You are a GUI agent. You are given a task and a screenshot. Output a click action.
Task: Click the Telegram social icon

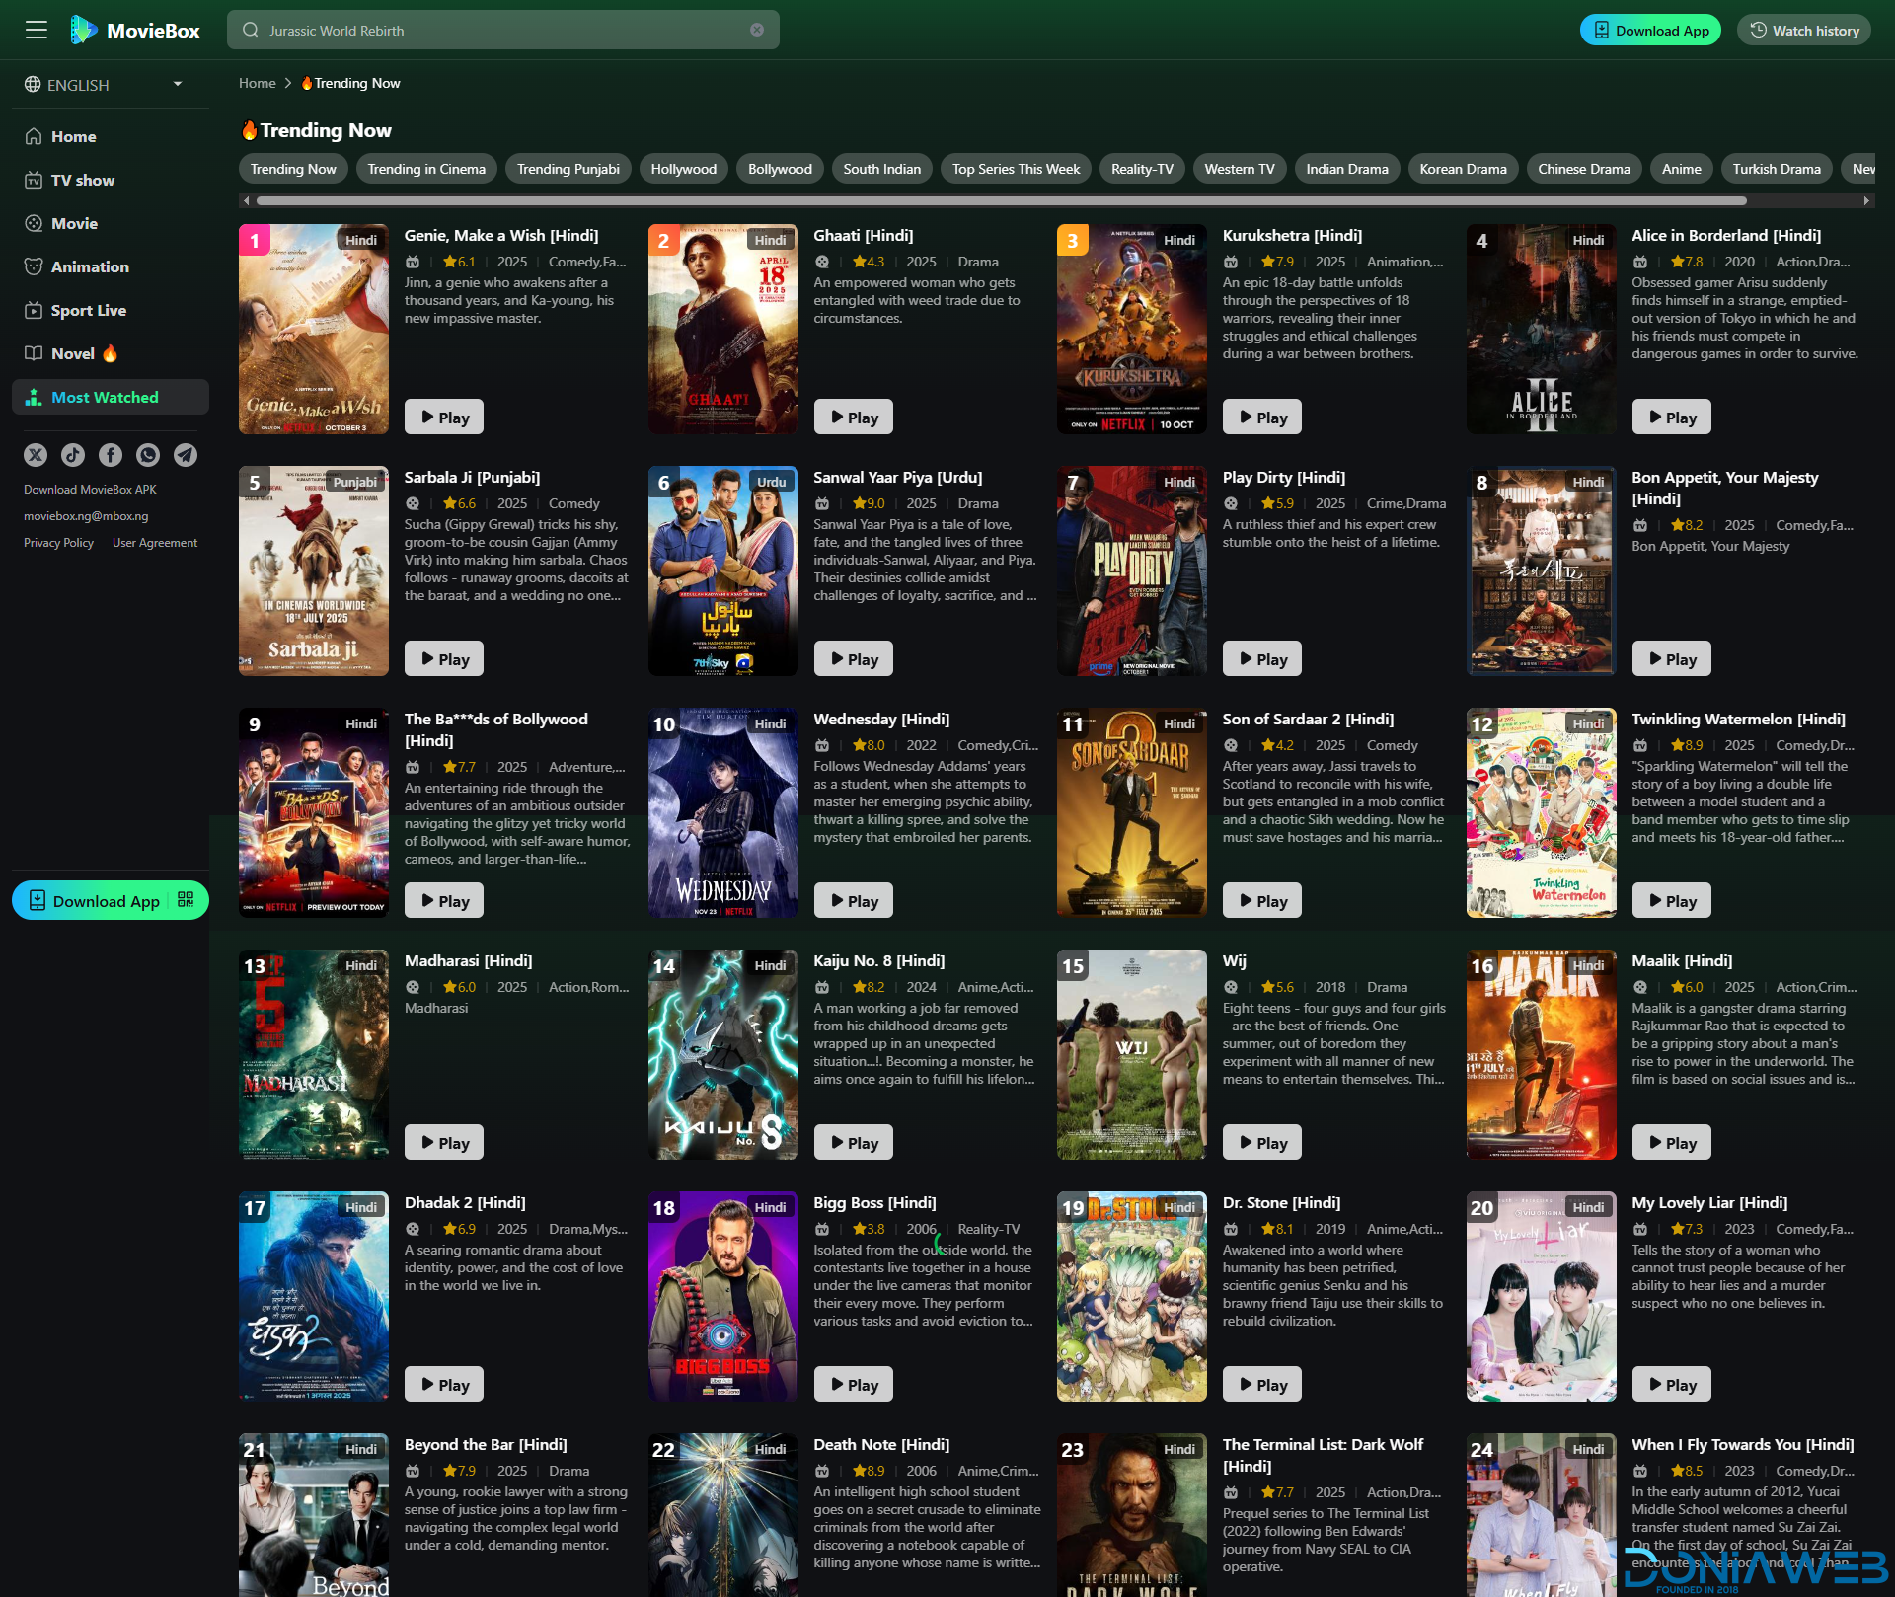pos(186,454)
